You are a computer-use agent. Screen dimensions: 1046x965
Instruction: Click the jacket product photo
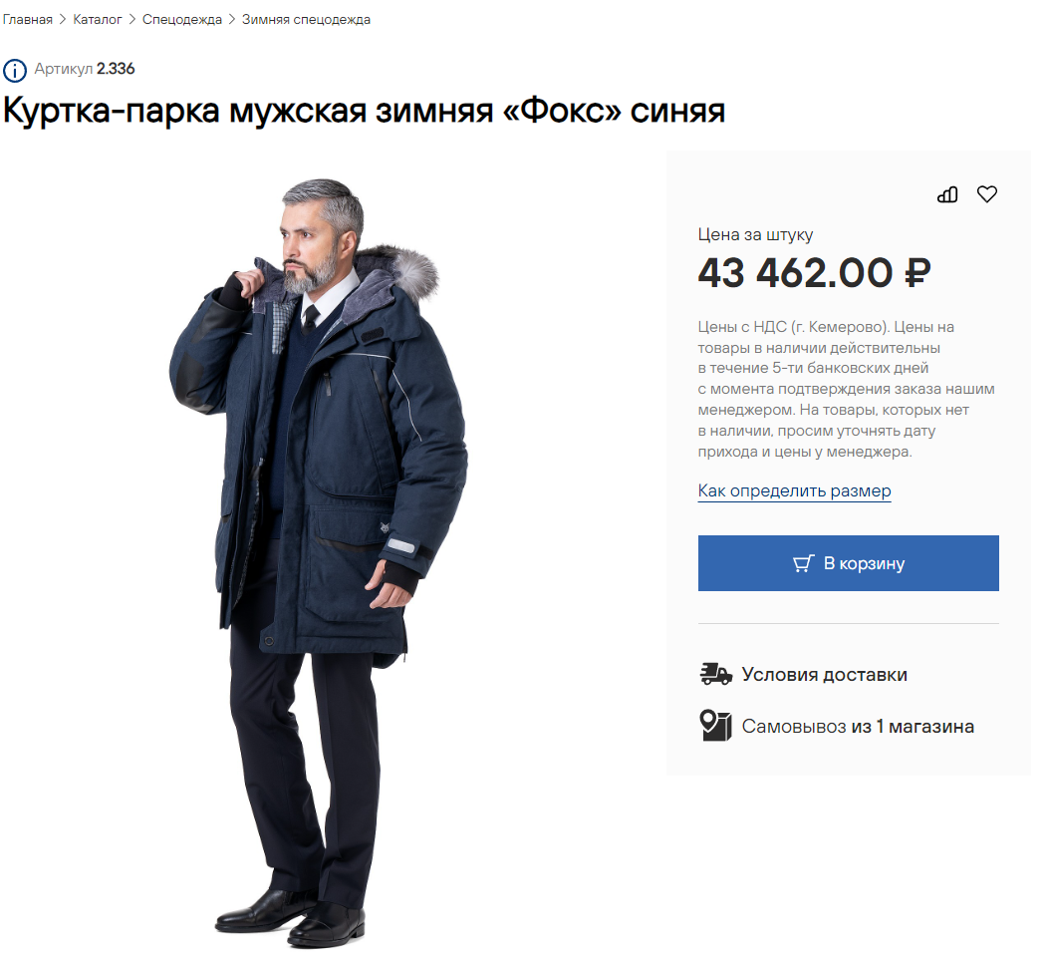point(319,562)
